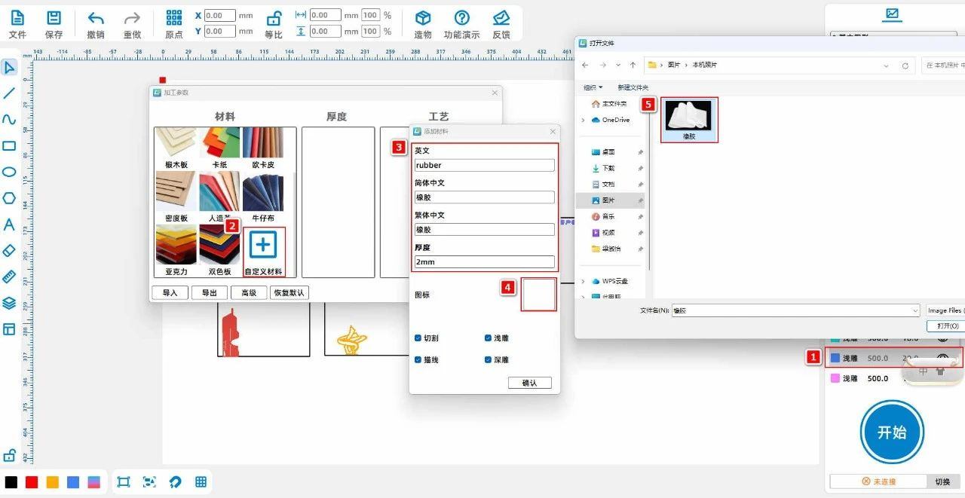Open the 组织 dropdown menu
The image size is (965, 498).
pos(593,87)
